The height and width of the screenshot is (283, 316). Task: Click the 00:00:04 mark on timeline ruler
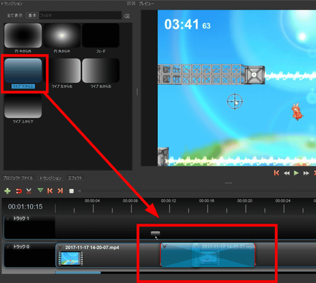pos(92,201)
